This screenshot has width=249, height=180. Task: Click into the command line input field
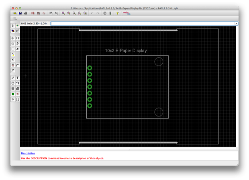[x=143, y=24]
